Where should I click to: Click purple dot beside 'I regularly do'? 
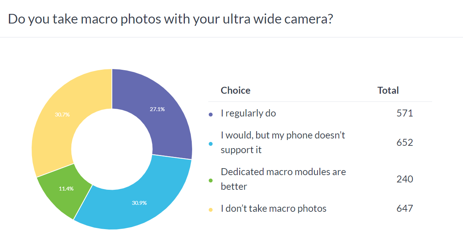pyautogui.click(x=211, y=114)
